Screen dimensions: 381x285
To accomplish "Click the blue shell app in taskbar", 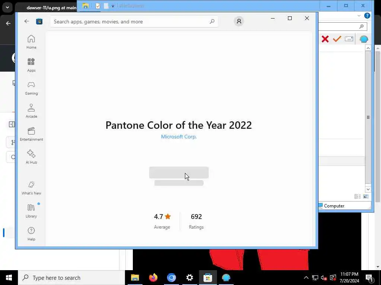I will point(226,278).
